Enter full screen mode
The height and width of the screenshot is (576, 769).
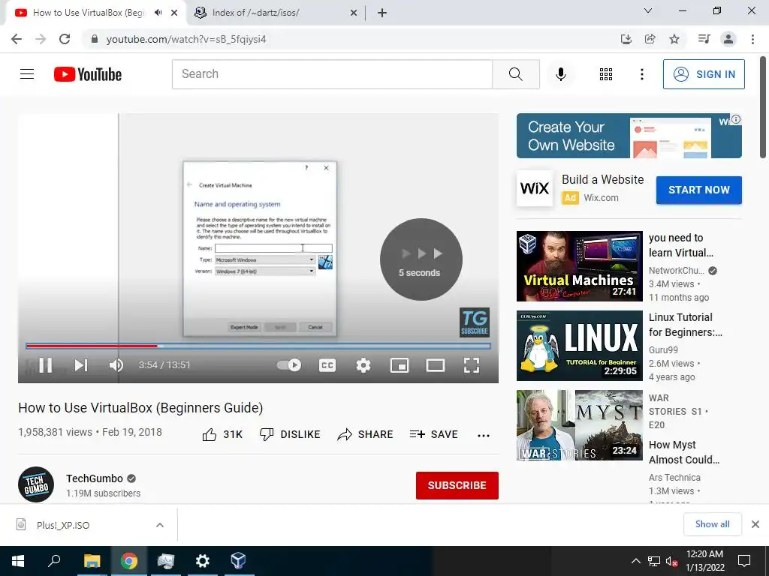pyautogui.click(x=472, y=365)
